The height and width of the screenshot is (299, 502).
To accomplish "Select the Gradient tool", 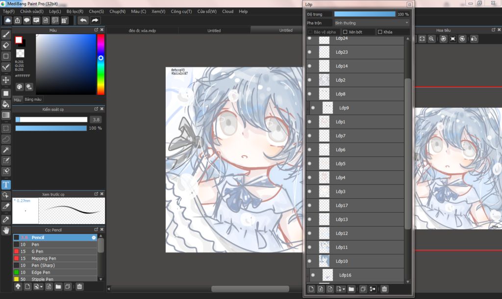I will click(6, 115).
